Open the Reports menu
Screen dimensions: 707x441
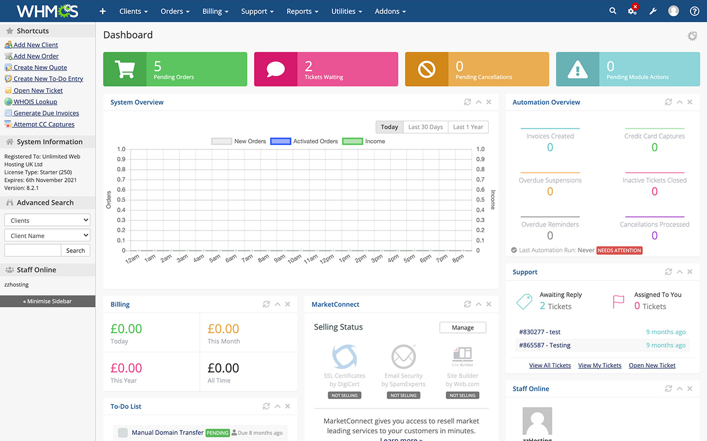point(303,11)
